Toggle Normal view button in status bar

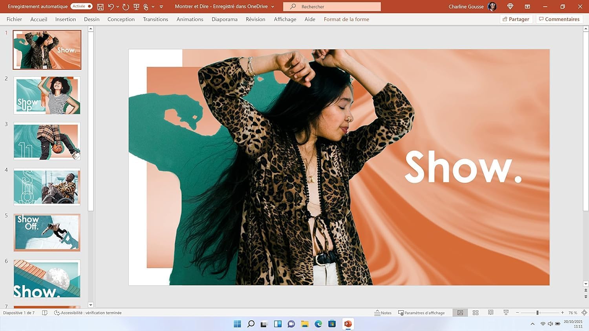click(460, 313)
